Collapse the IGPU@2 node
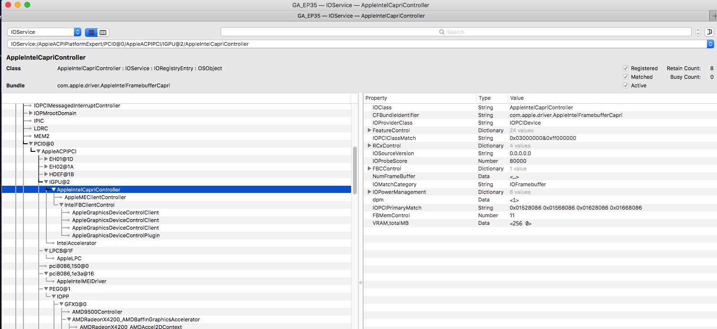 coord(46,182)
